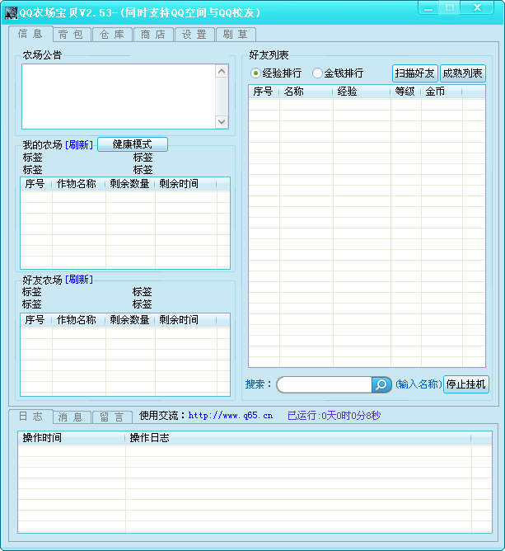Refresh 好友农场 via 刷新 link

coord(79,280)
